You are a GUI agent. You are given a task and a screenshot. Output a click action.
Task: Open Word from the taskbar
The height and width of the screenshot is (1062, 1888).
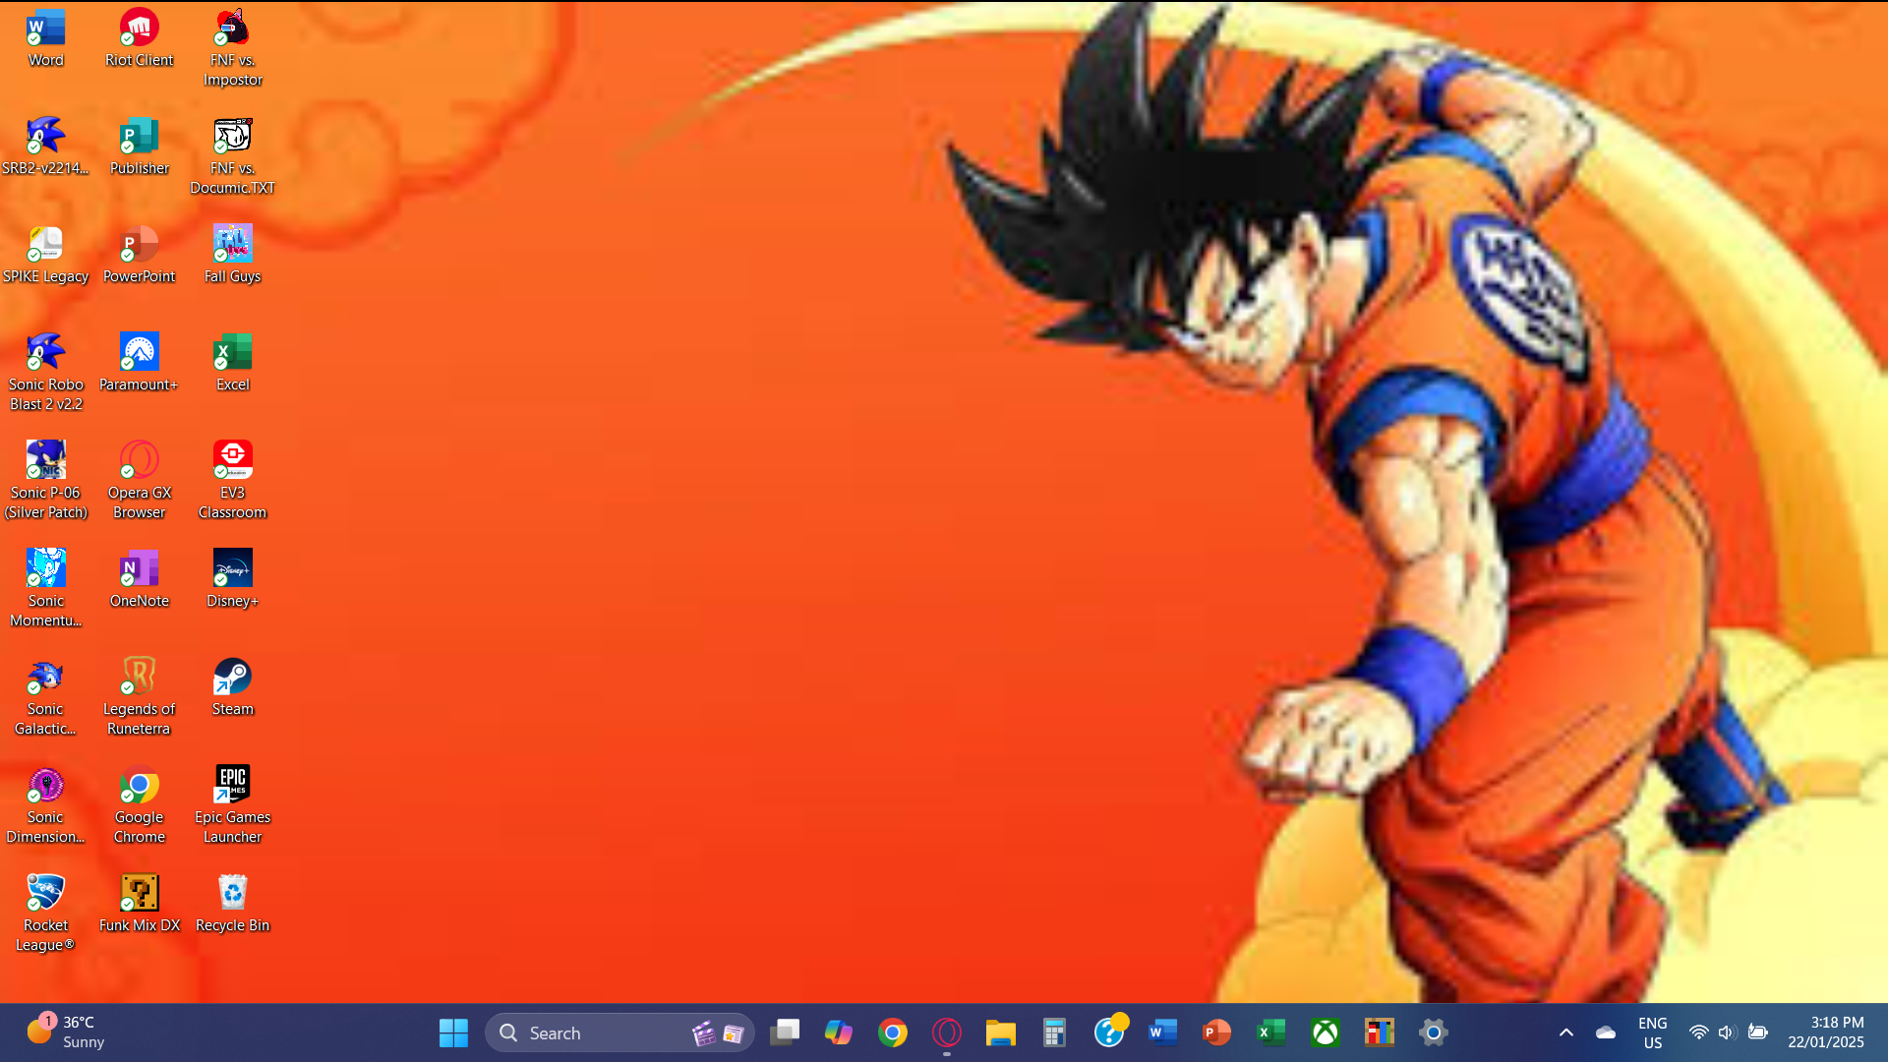(1163, 1032)
